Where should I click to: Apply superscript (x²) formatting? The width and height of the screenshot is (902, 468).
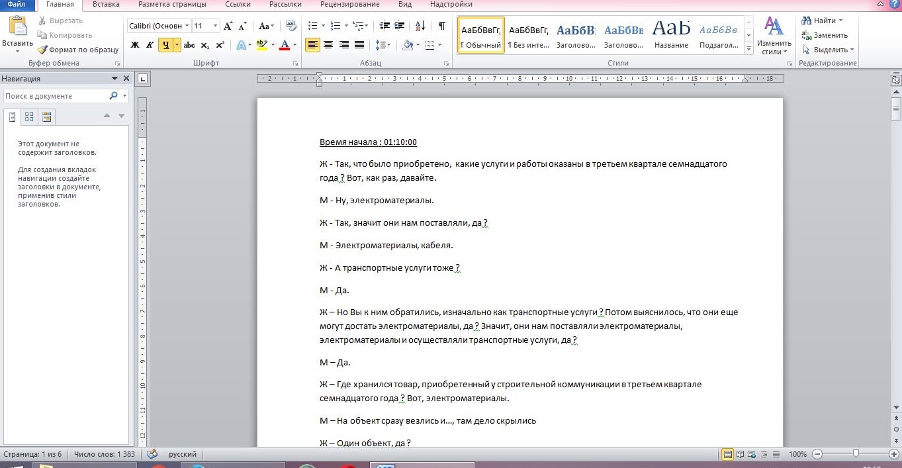220,45
